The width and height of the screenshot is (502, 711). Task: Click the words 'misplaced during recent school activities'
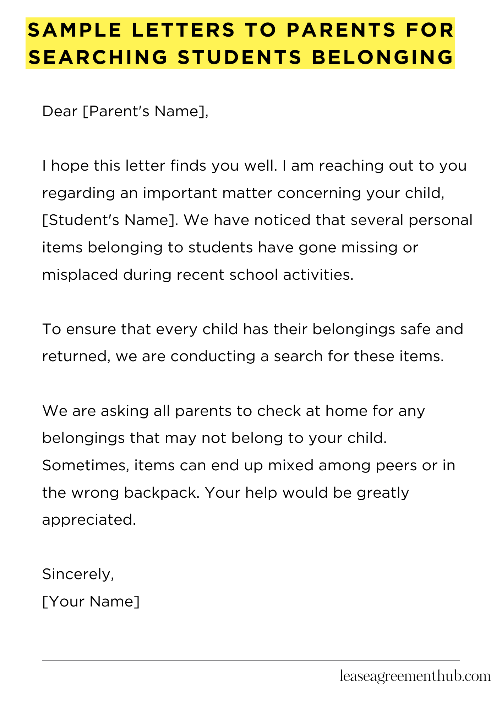(x=198, y=275)
